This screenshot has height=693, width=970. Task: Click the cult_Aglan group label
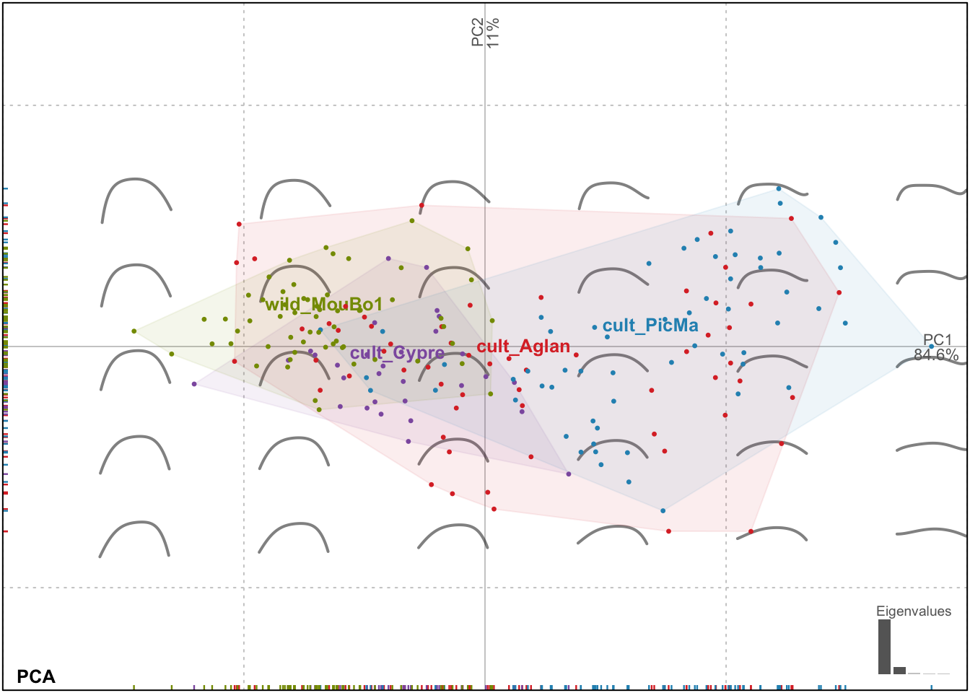click(523, 346)
